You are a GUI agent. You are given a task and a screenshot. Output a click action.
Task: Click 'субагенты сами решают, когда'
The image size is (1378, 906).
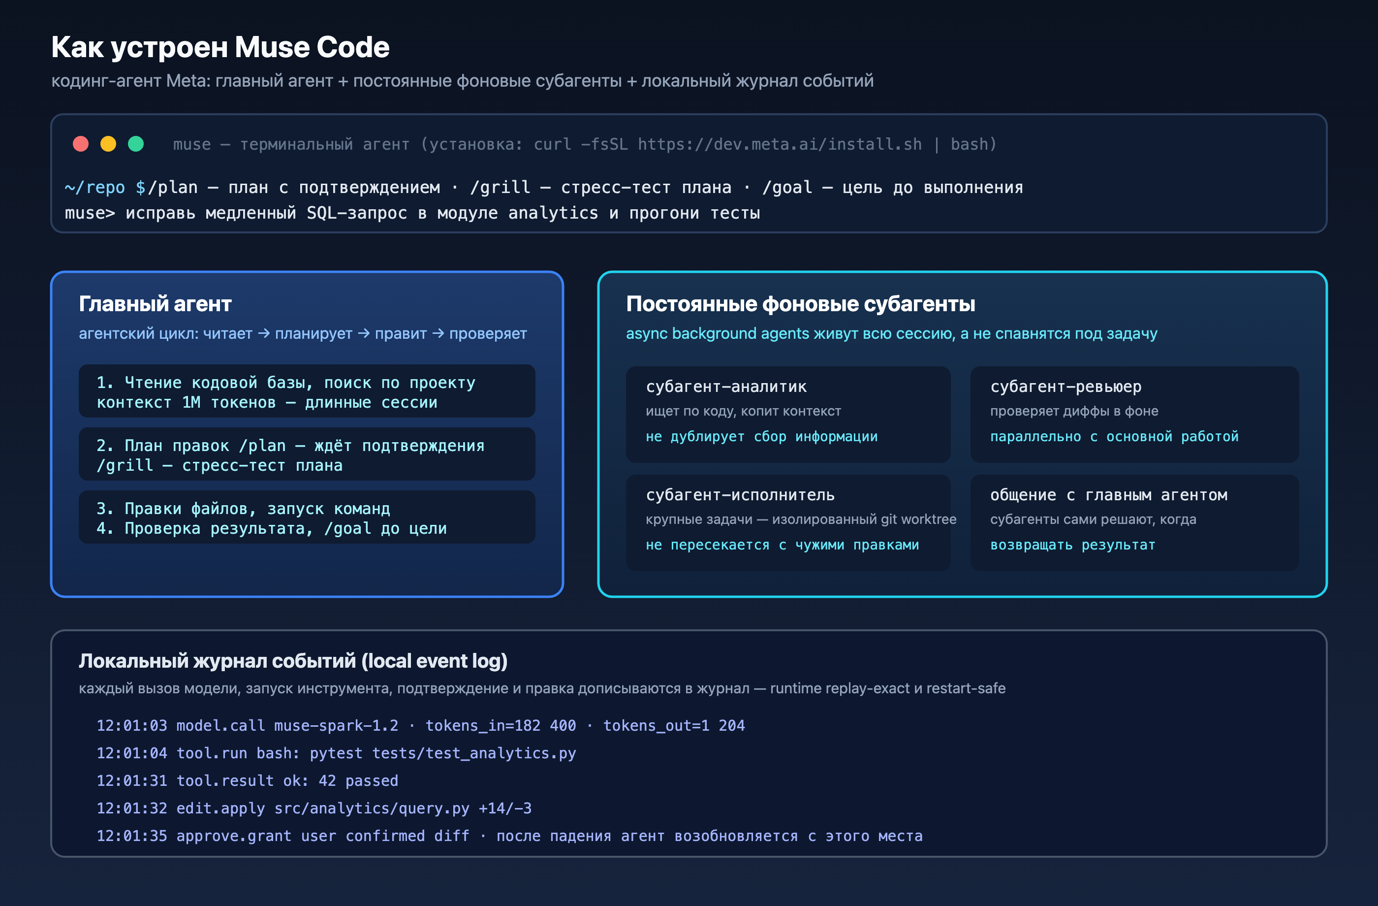click(1093, 519)
